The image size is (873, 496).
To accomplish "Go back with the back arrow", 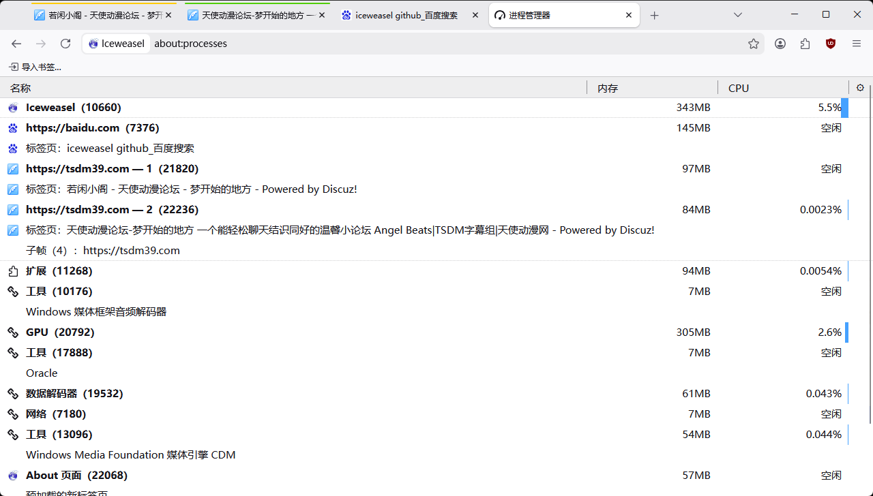I will (x=16, y=44).
